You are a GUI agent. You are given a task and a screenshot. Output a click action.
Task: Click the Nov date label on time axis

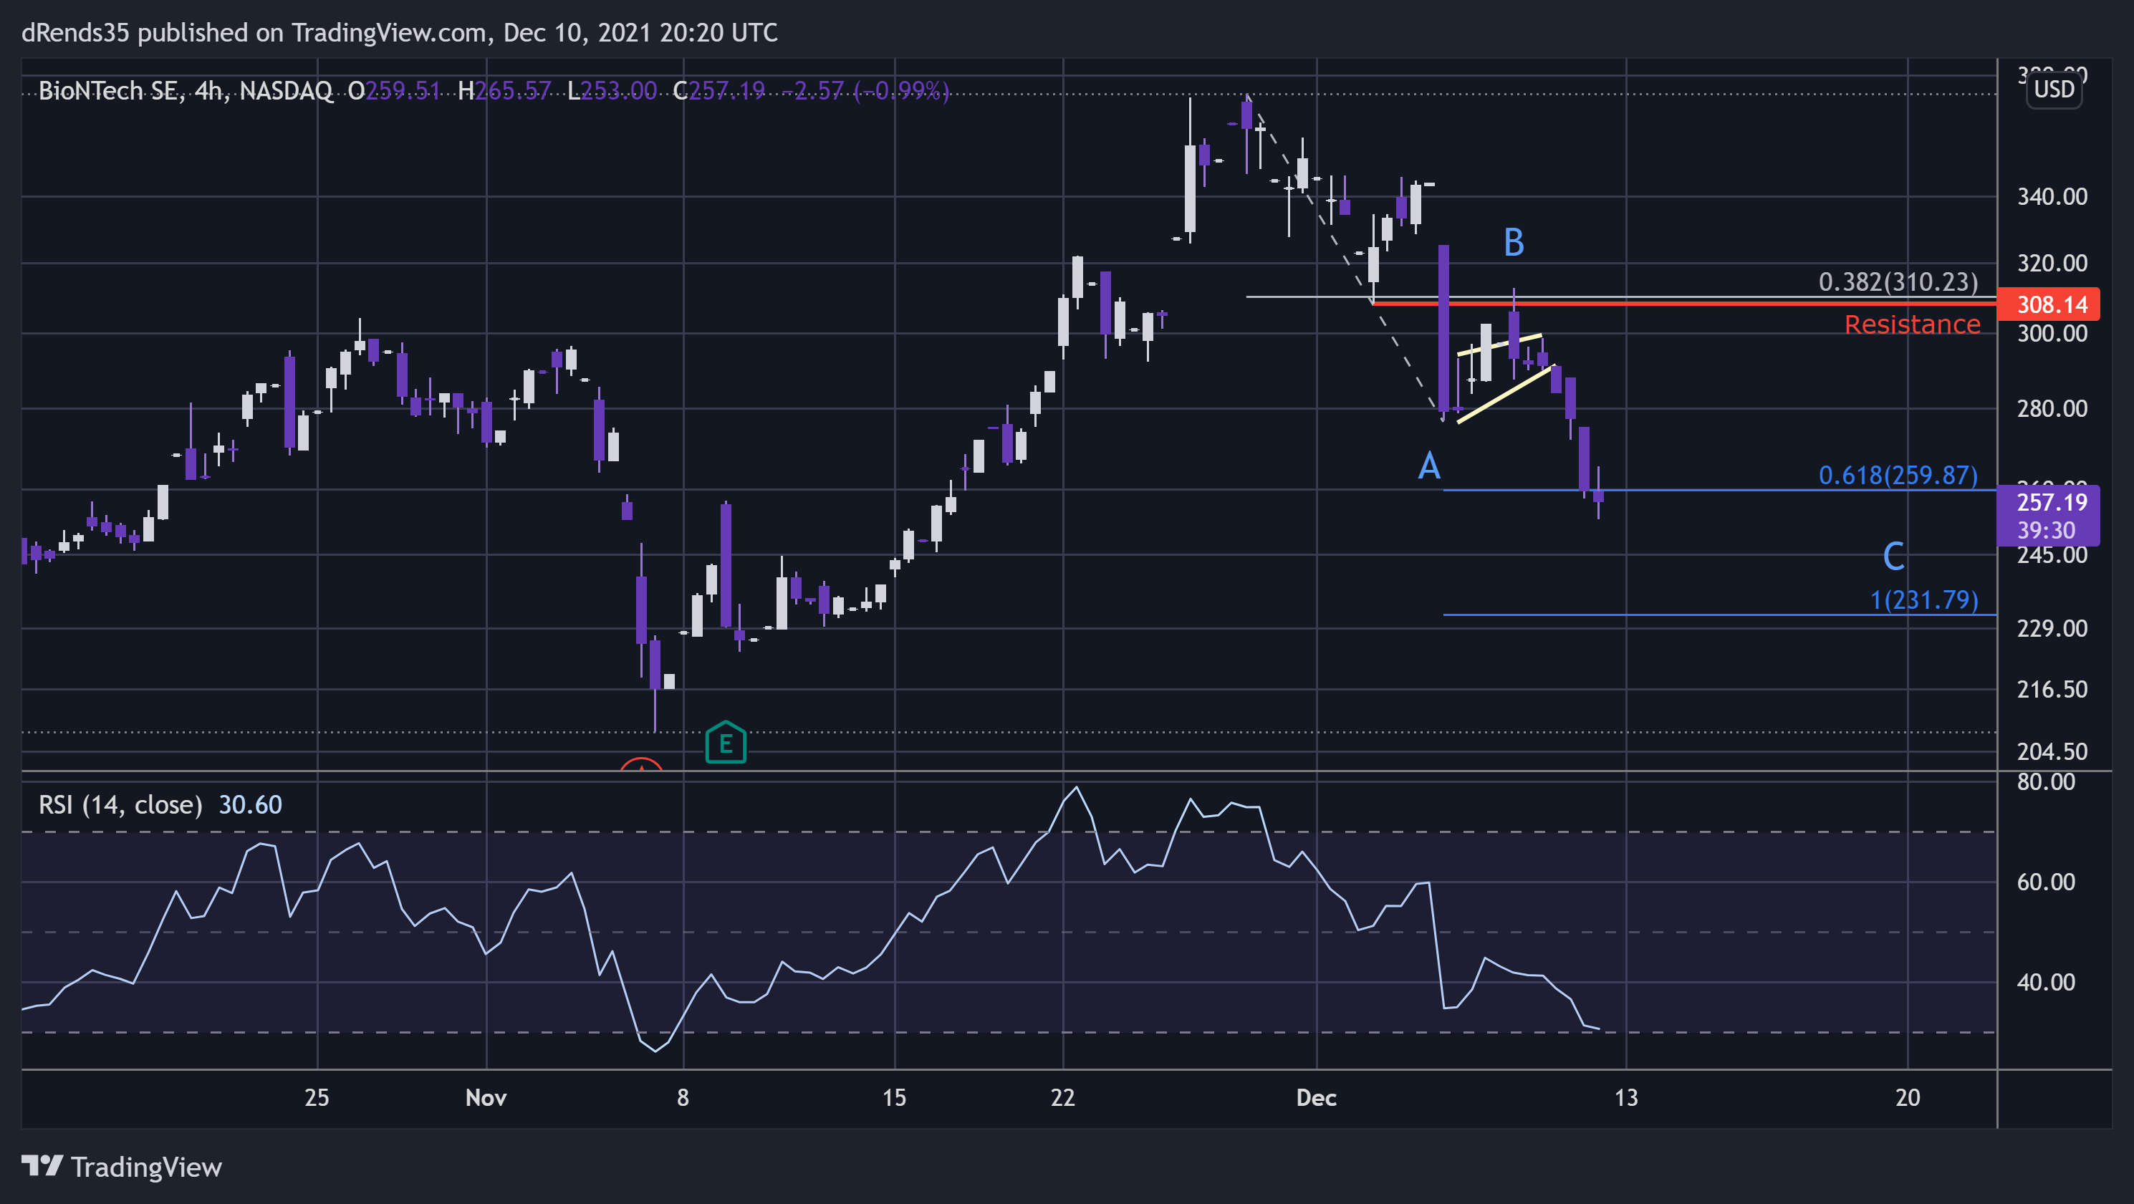pos(486,1097)
